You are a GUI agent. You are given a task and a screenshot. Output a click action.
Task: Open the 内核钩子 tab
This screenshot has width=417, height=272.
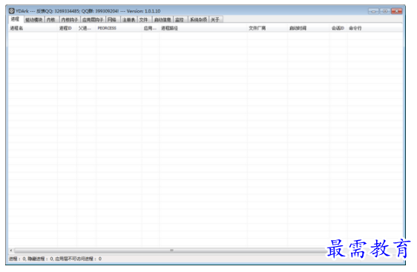pyautogui.click(x=70, y=20)
